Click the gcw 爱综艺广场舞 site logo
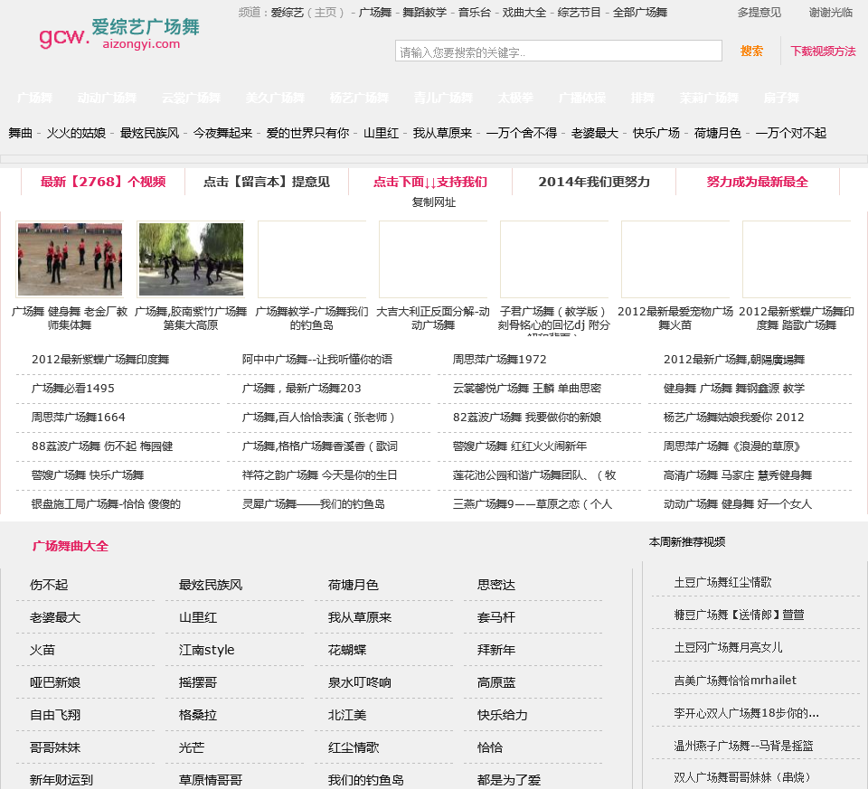The width and height of the screenshot is (868, 789). tap(119, 33)
